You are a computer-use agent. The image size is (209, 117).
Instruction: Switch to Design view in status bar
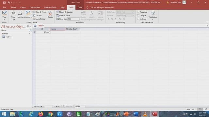tap(206, 109)
